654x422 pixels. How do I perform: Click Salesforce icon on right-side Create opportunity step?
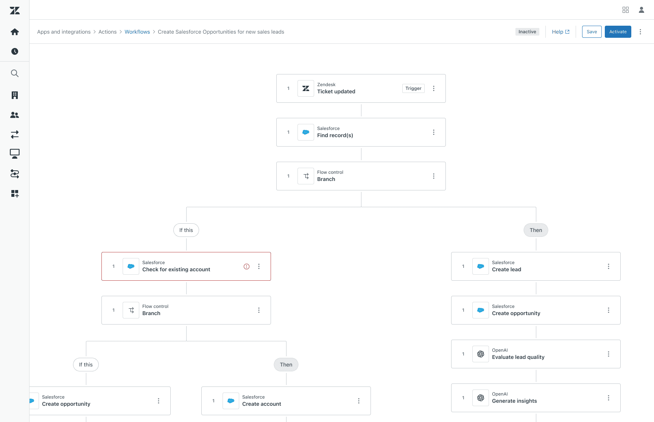pyautogui.click(x=481, y=310)
